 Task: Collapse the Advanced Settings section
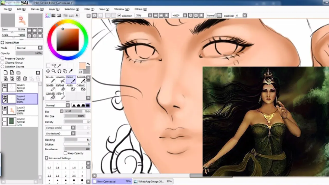tap(47, 158)
